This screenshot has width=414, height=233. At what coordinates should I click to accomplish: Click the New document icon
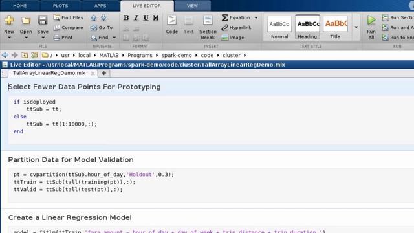click(9, 20)
